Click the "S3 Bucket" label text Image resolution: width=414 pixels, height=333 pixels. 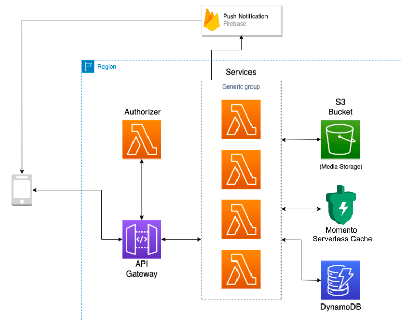[x=341, y=107]
